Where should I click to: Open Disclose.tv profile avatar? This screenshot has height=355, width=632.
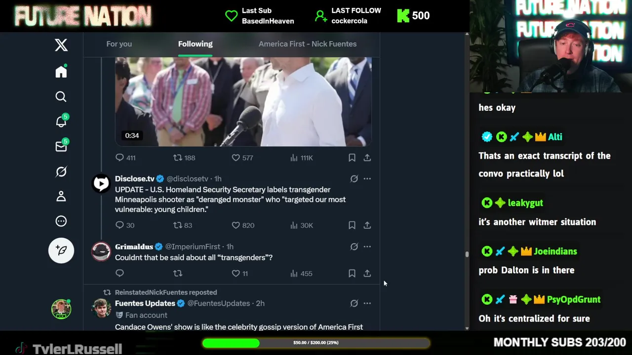(x=101, y=183)
